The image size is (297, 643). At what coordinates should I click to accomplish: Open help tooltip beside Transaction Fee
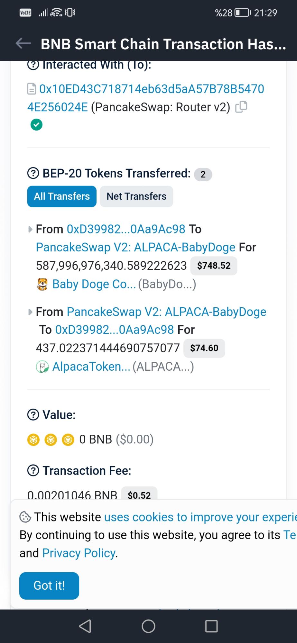(x=32, y=470)
